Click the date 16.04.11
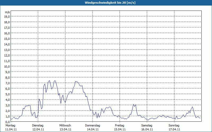Viewport: 212px width, 132px height. click(x=147, y=130)
